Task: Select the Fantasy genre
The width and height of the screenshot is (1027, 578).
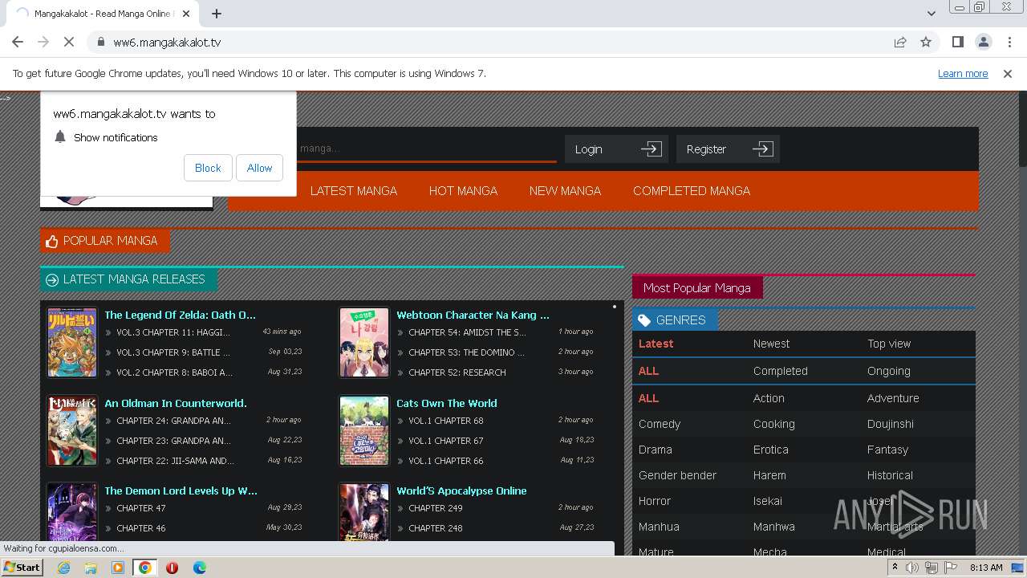Action: click(x=887, y=450)
